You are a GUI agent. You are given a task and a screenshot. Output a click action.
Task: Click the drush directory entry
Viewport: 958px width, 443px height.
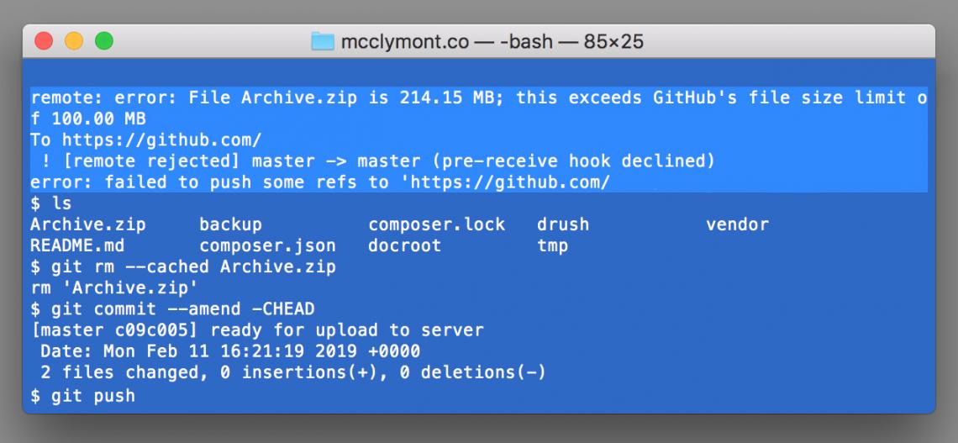click(563, 224)
